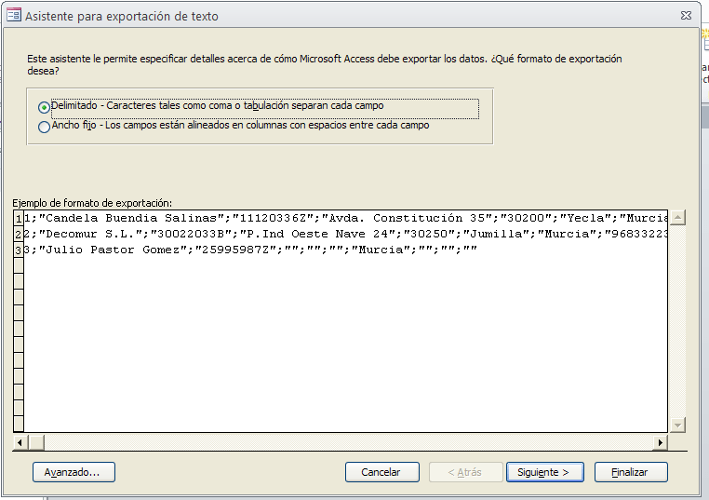Click the Candela Buendia Salinas preview line
This screenshot has height=500, width=709.
(344, 218)
